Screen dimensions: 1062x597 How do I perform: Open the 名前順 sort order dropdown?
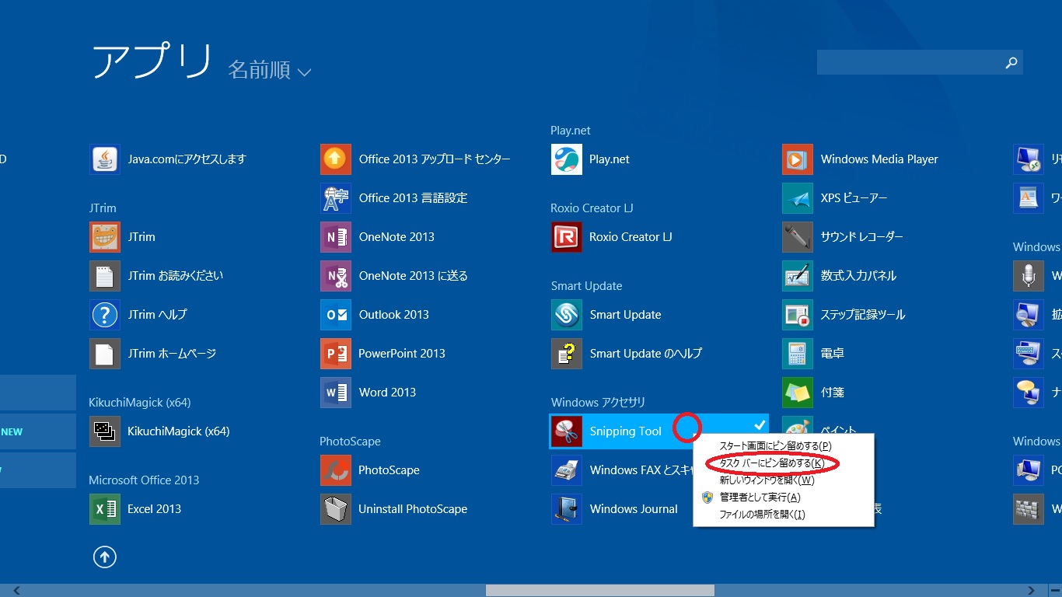270,71
